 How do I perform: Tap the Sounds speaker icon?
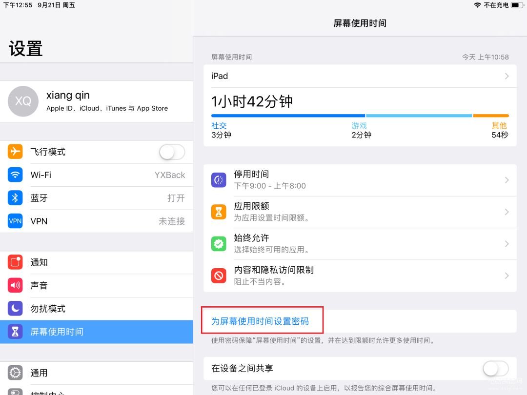coord(16,285)
